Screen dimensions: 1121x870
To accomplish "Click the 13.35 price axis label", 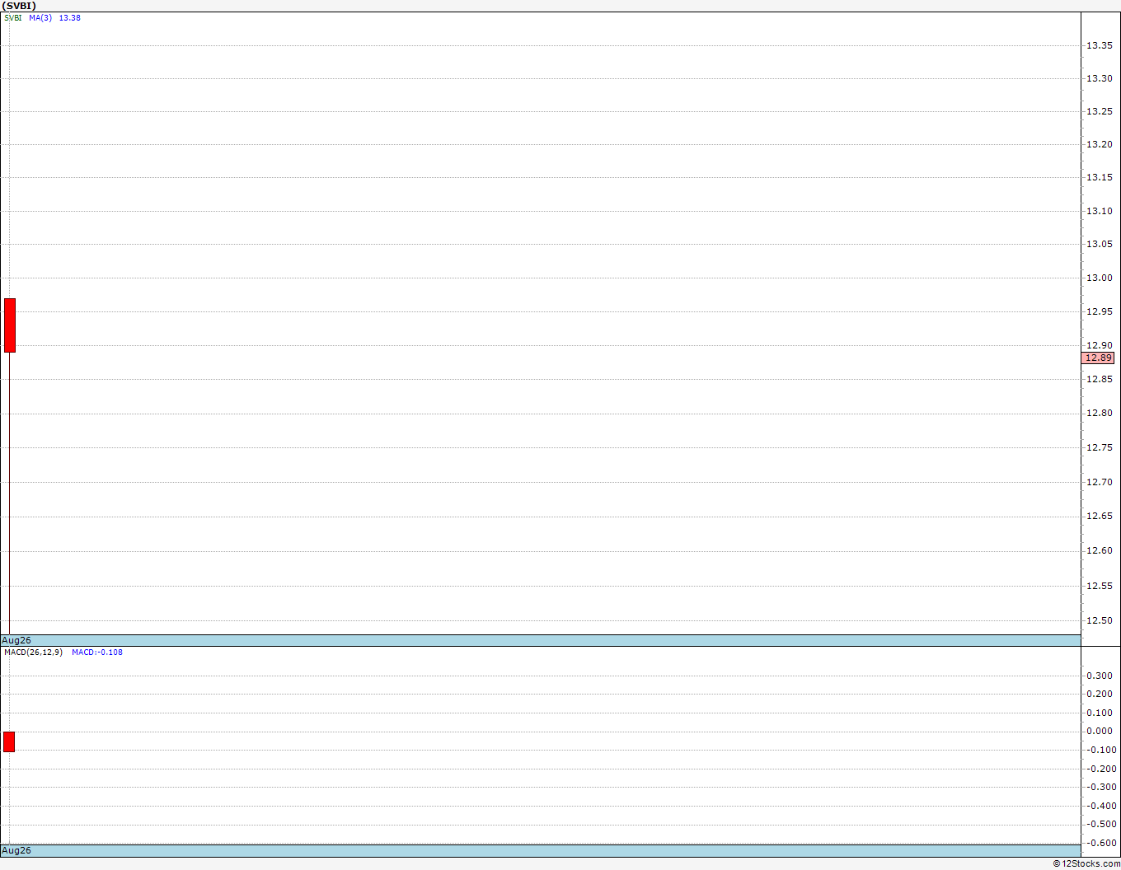I will [x=1099, y=45].
